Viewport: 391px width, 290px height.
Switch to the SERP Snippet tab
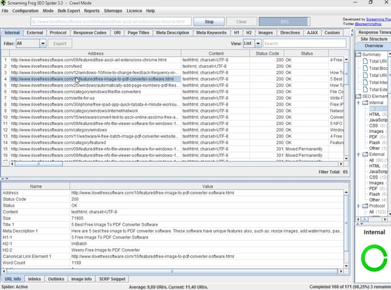pos(112,278)
